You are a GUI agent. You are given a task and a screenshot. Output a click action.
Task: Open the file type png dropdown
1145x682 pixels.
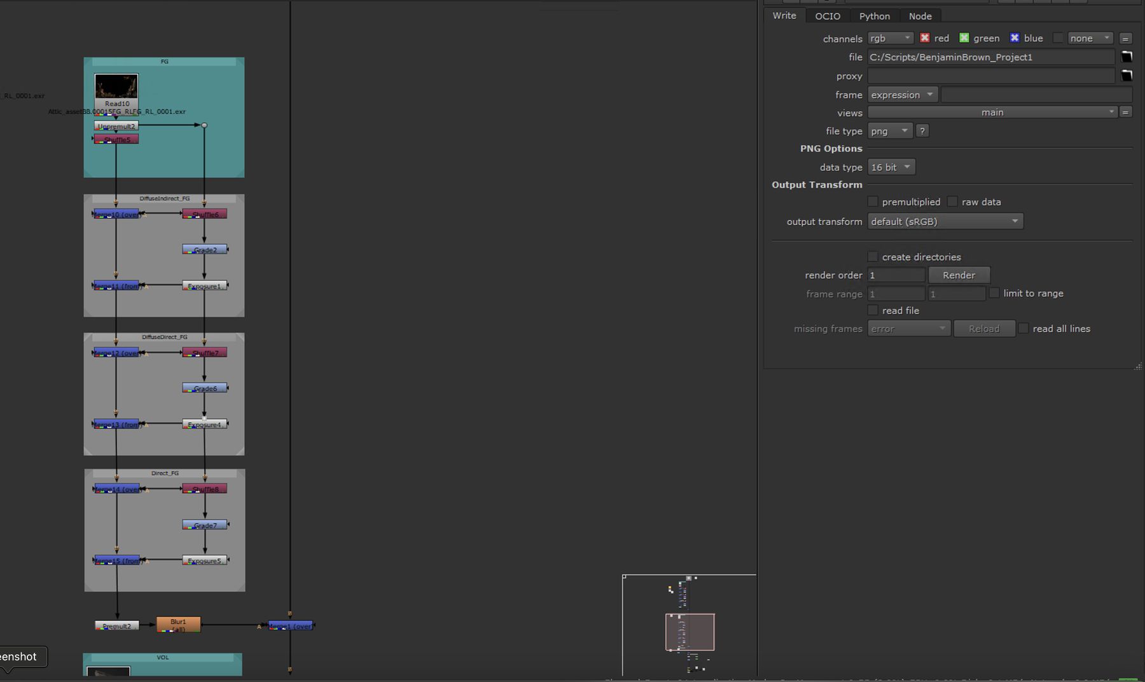889,131
